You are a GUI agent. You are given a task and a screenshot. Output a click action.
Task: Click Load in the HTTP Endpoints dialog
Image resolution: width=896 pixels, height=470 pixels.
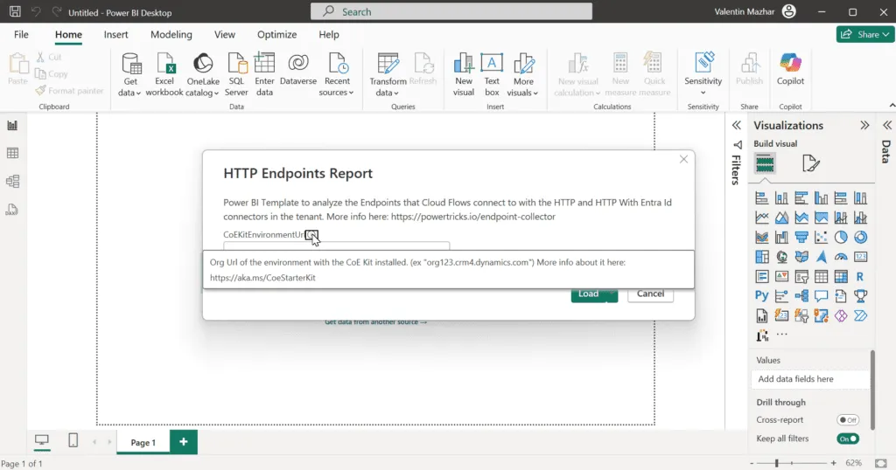(588, 294)
